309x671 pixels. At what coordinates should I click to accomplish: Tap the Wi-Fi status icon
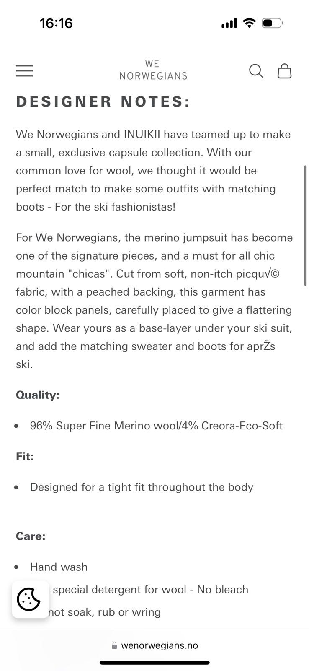point(250,23)
